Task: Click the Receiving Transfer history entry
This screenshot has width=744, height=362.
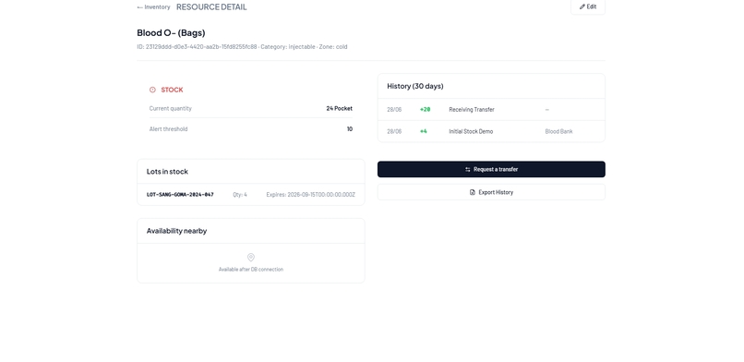Action: pyautogui.click(x=472, y=110)
